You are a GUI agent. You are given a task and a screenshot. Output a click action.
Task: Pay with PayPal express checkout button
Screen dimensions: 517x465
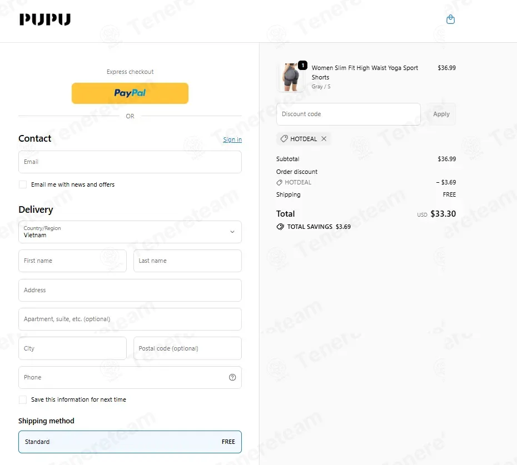(x=130, y=93)
